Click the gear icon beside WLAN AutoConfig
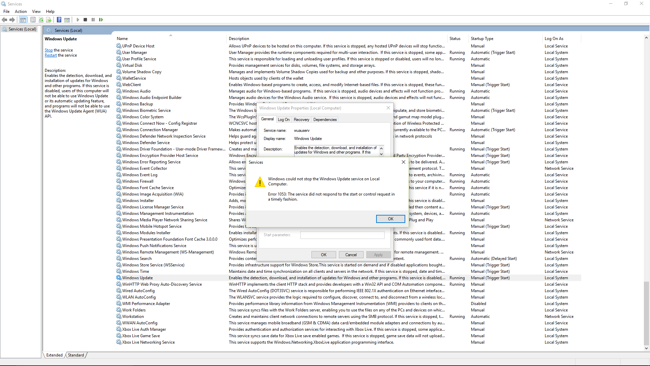 pos(118,297)
